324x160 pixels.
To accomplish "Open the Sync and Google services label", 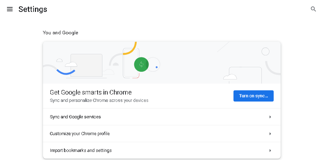I will [x=75, y=117].
